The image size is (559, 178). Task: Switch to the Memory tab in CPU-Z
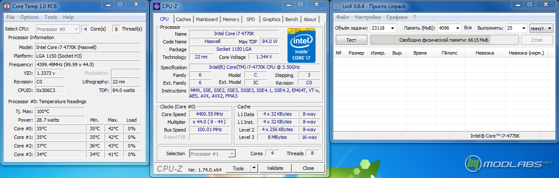coord(231,19)
